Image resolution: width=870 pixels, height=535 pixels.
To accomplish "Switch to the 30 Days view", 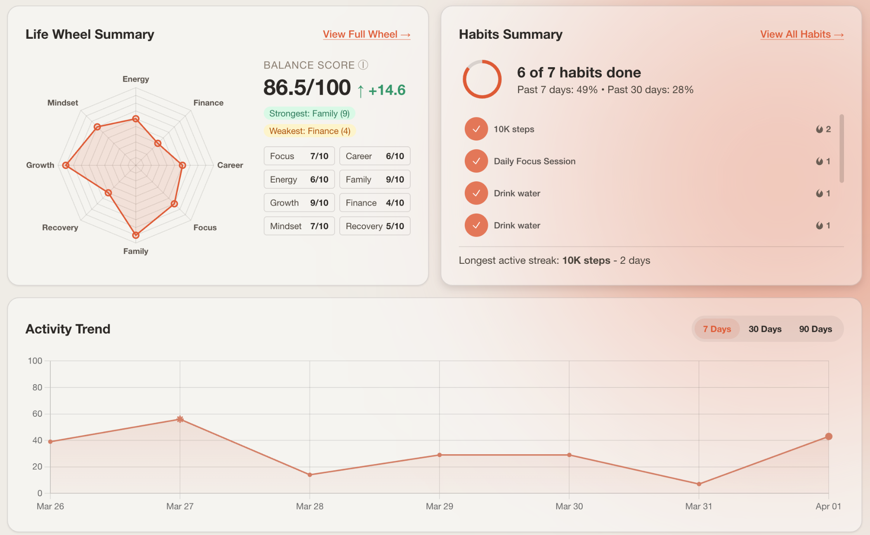I will point(764,329).
